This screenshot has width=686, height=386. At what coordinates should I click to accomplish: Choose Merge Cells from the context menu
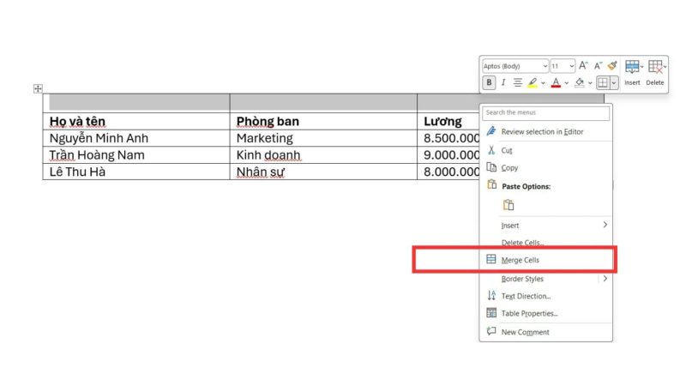(x=546, y=260)
